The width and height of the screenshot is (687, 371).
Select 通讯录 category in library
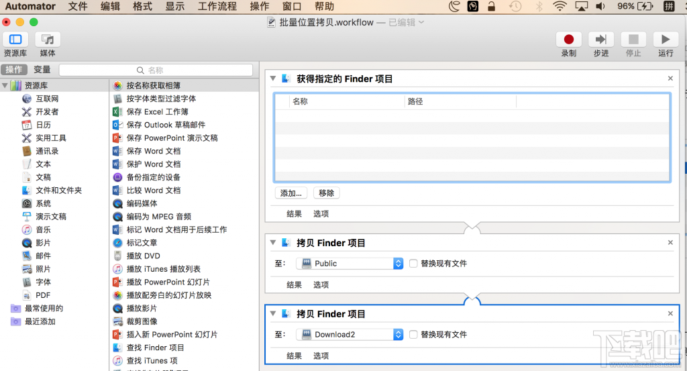47,151
